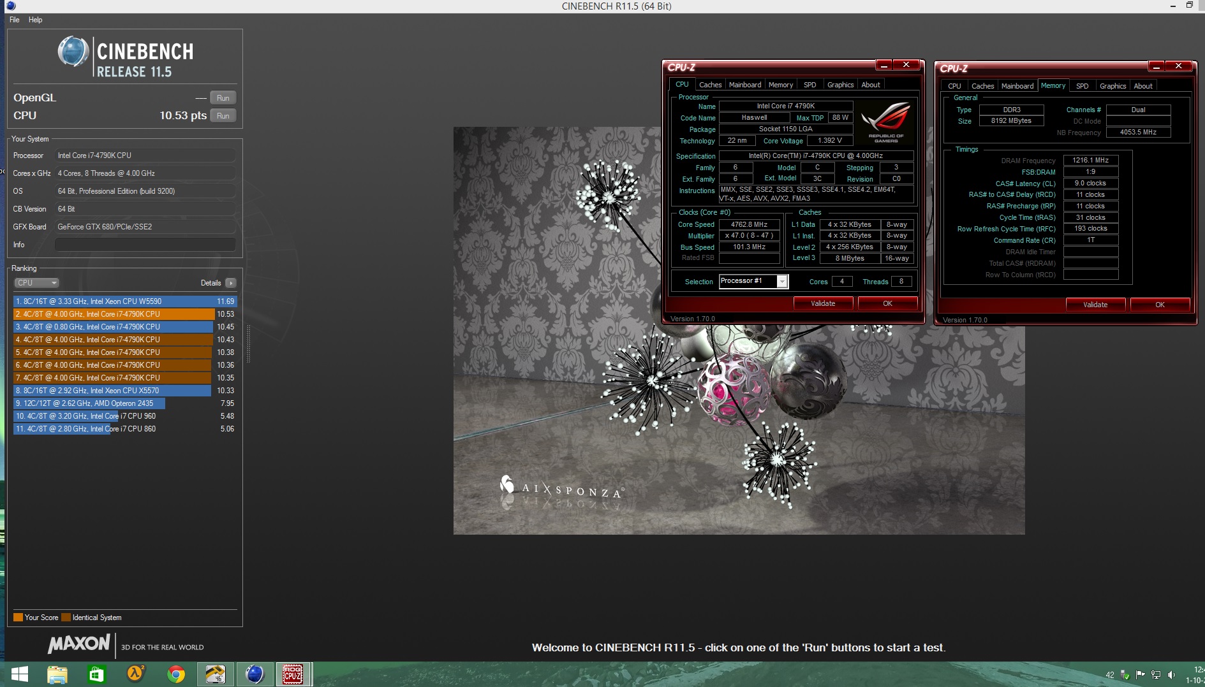Run the OpenGL benchmark
The width and height of the screenshot is (1205, 687).
223,98
